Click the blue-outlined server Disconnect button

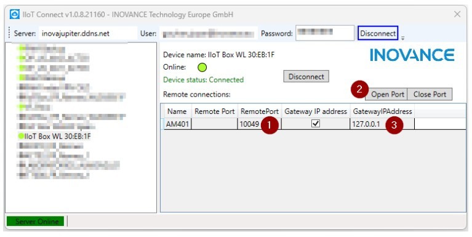point(378,33)
